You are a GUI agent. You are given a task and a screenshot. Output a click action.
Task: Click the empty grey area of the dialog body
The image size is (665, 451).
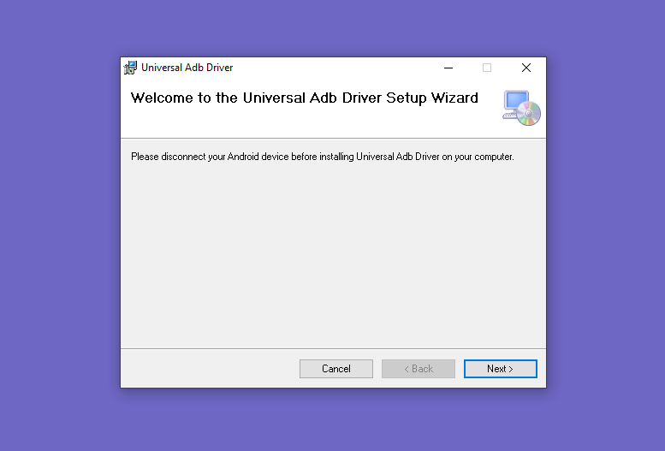click(333, 254)
